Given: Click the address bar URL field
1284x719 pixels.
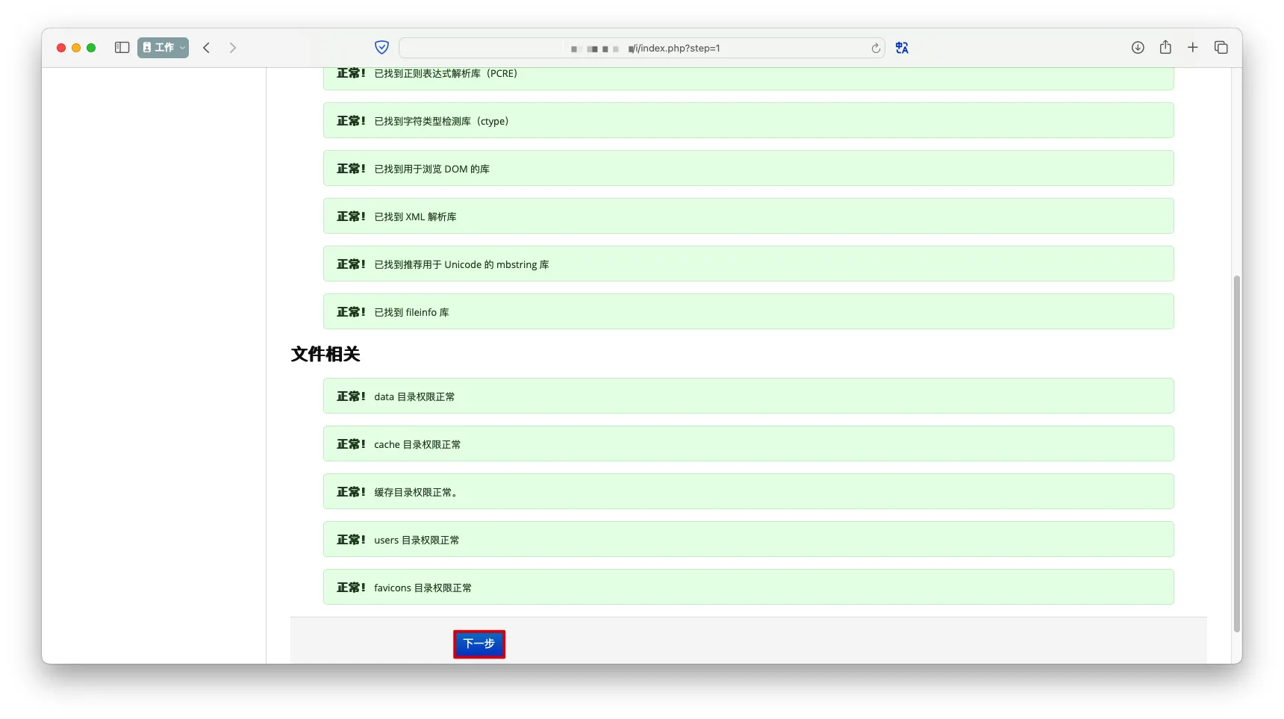Looking at the screenshot, I should 642,49.
